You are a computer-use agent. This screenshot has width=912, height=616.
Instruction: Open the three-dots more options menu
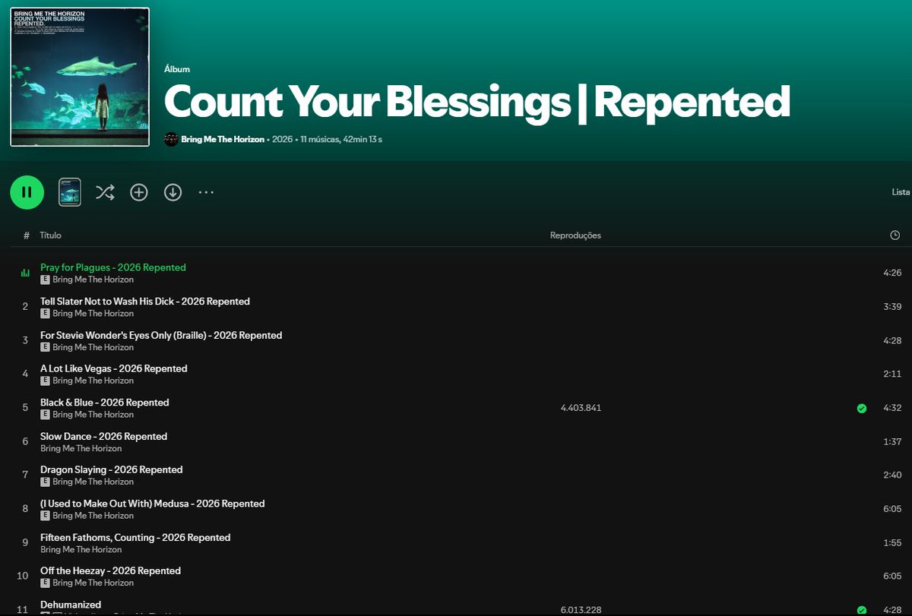[x=206, y=192]
